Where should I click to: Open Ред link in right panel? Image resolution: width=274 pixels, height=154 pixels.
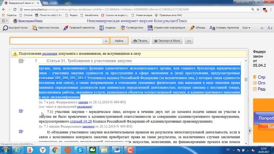pyautogui.click(x=259, y=89)
